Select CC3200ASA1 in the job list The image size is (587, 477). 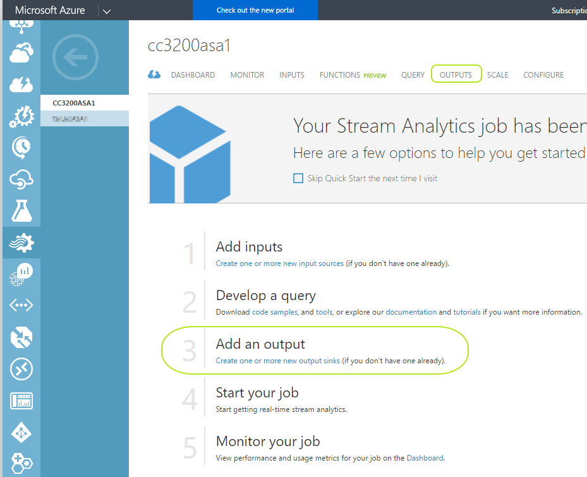pyautogui.click(x=85, y=102)
